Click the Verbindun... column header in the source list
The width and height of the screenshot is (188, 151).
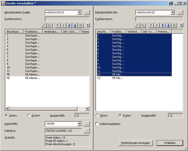coord(52,32)
